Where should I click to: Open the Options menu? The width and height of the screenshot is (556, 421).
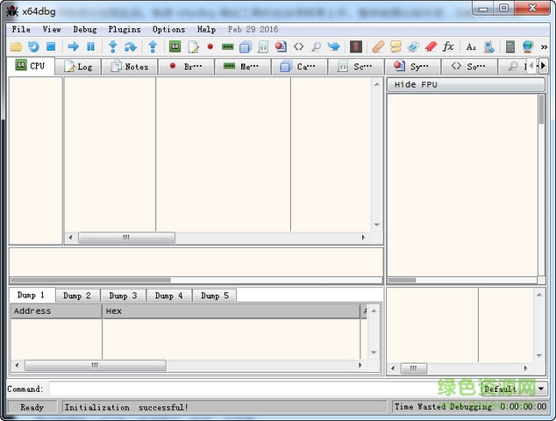pyautogui.click(x=168, y=30)
